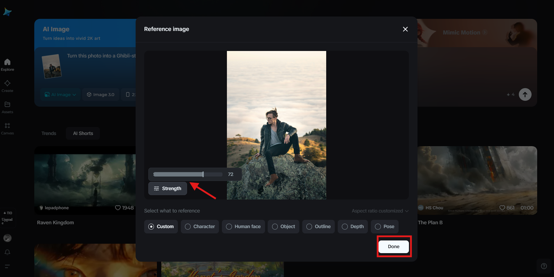Like The Plan B video heart
554x277 pixels.
[502, 208]
